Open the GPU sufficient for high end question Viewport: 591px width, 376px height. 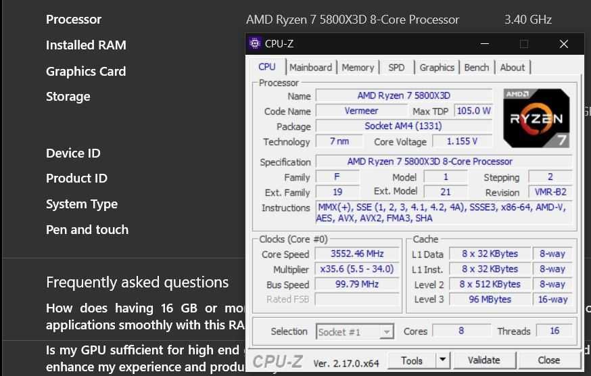[145, 358]
